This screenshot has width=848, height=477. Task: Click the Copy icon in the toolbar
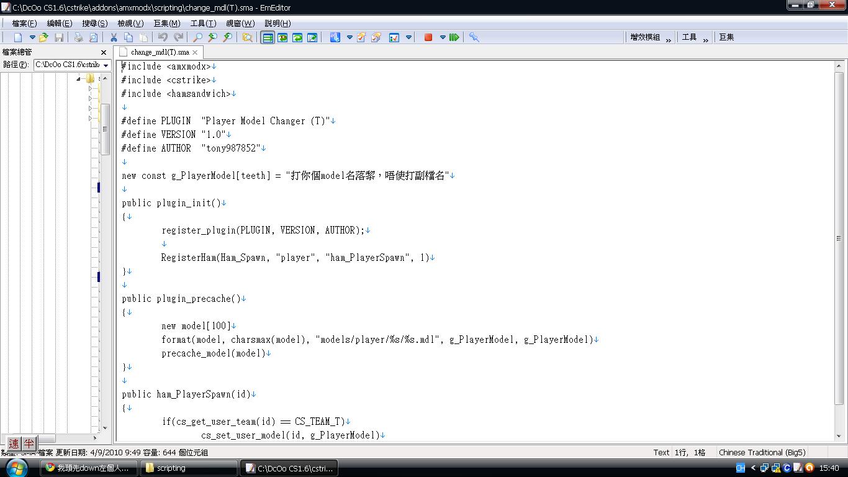tap(129, 37)
